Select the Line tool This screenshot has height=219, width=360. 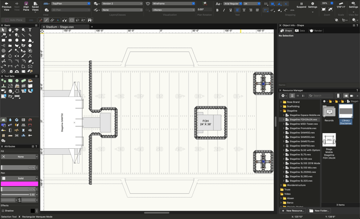(23, 35)
